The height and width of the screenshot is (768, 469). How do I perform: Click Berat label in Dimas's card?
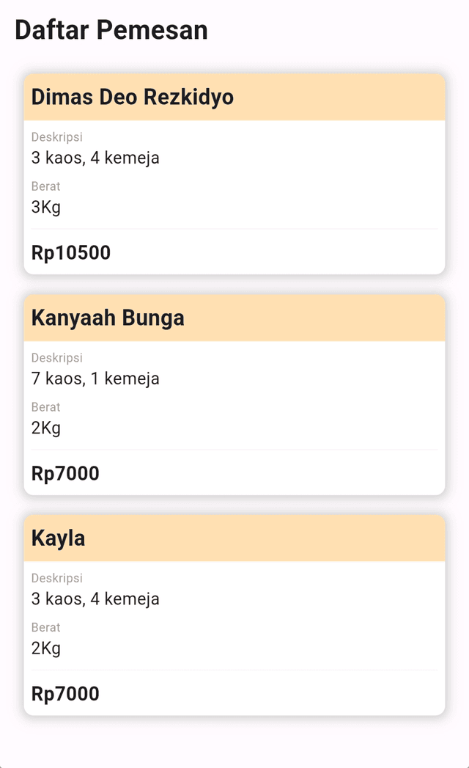pyautogui.click(x=45, y=186)
